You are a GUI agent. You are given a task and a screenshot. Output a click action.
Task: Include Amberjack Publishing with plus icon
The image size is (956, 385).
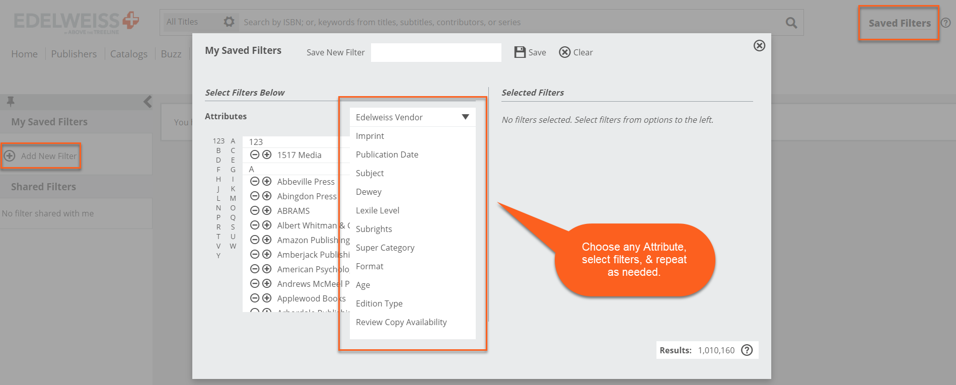point(267,254)
